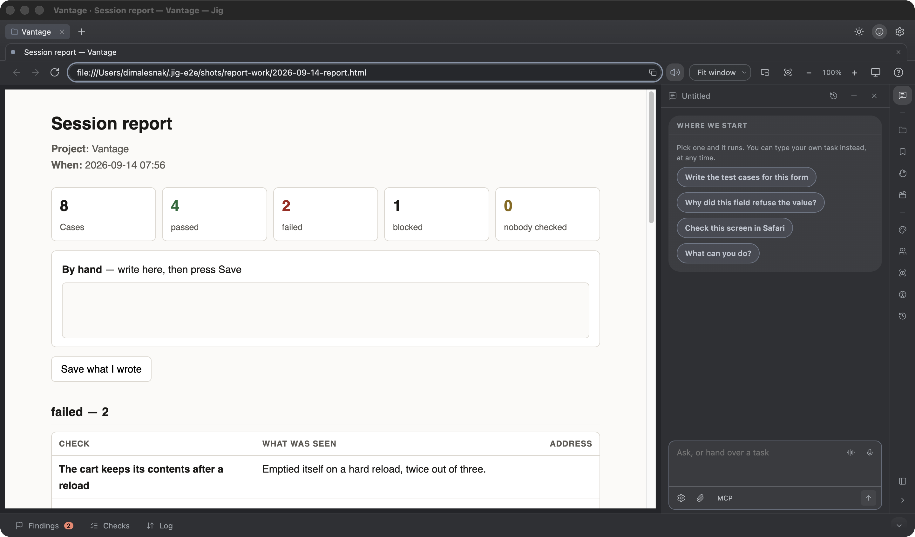Open the people icon in right sidebar
Viewport: 915px width, 537px height.
(x=902, y=251)
